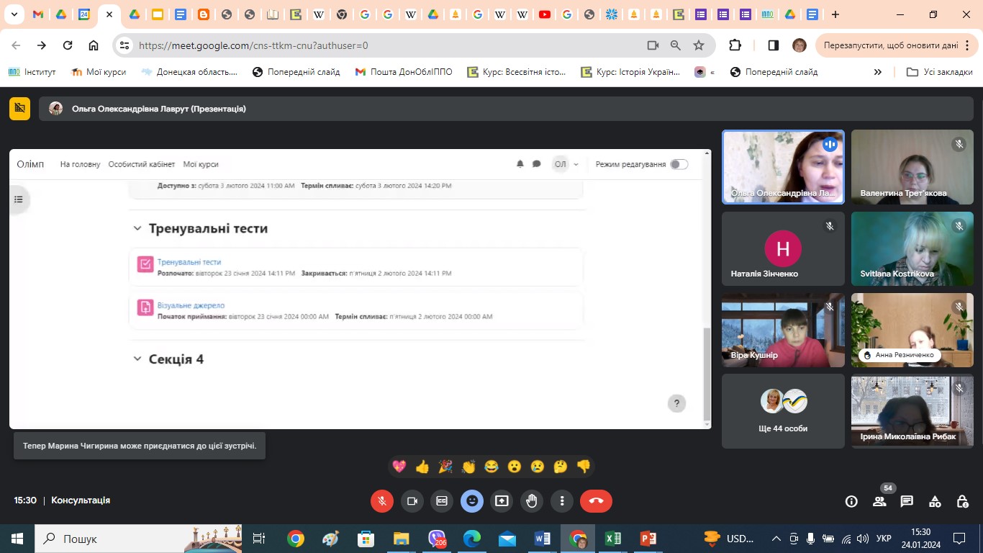The height and width of the screenshot is (553, 983).
Task: Open more options three-dot menu in Meet
Action: point(562,501)
